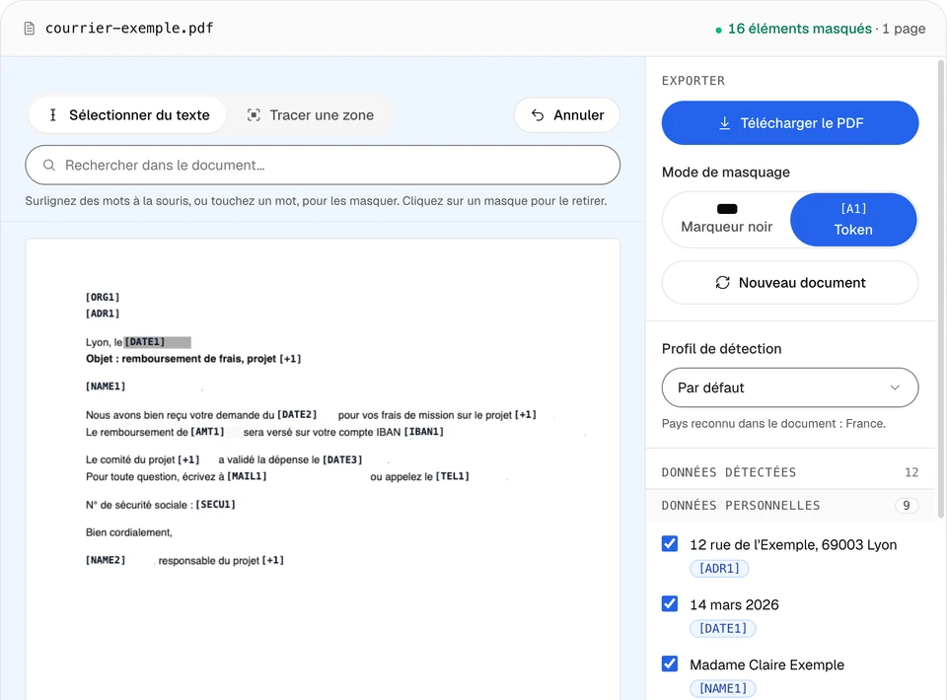Choose the Token masking mode
Viewport: 947px width, 700px height.
pyautogui.click(x=852, y=220)
